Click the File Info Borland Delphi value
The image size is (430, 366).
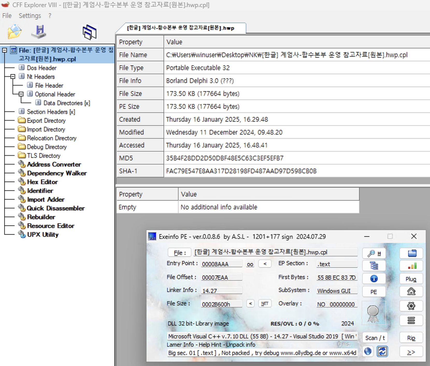[200, 81]
